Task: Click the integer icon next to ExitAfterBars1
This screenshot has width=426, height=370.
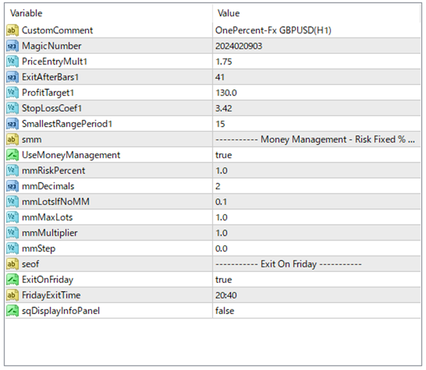Action: click(12, 77)
